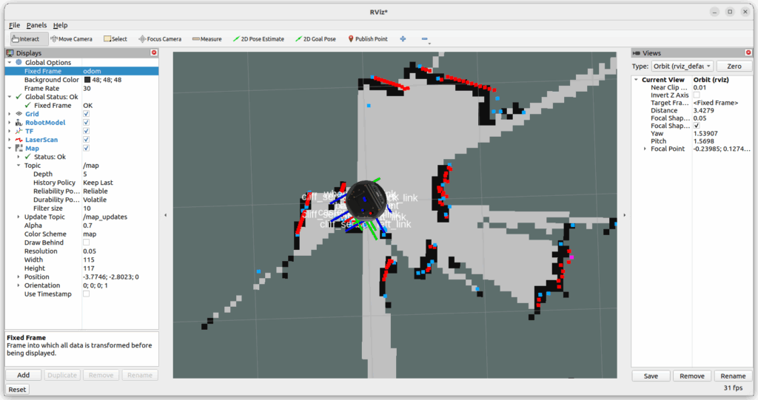The image size is (758, 400).
Task: Open the view Type dropdown
Action: 682,67
